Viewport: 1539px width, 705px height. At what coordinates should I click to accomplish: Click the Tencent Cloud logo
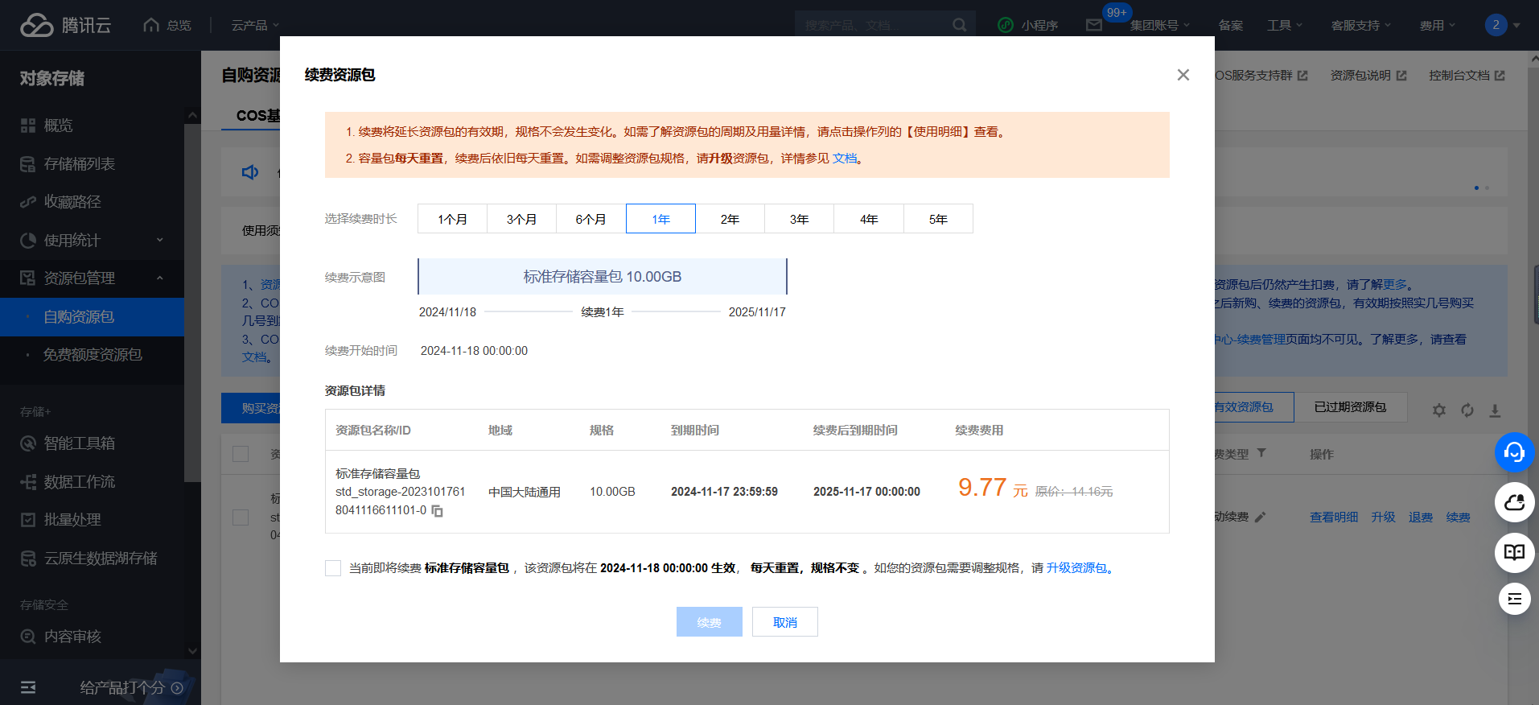click(x=66, y=26)
